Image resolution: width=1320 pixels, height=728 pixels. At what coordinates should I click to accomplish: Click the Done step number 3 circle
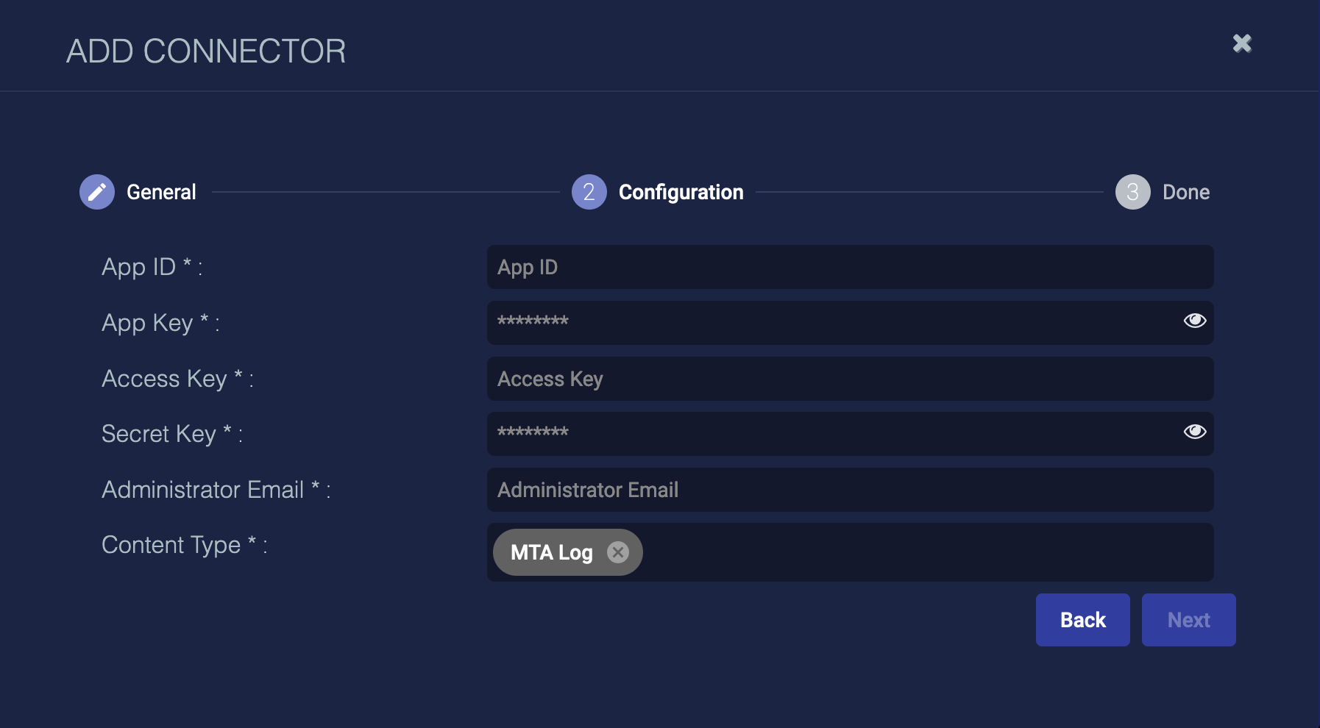1132,192
